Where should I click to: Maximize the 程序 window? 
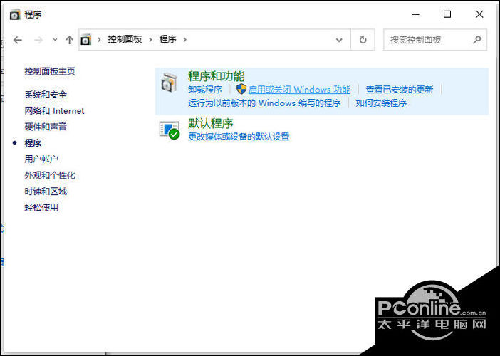pos(447,14)
